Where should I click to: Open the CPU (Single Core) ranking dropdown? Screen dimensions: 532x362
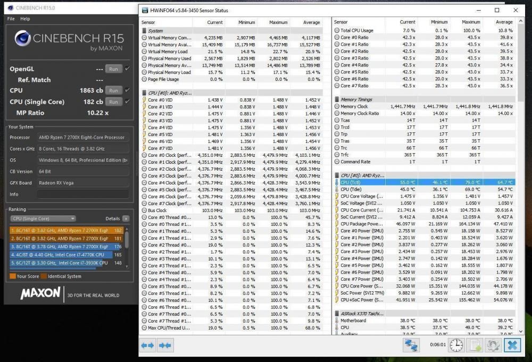pyautogui.click(x=43, y=218)
